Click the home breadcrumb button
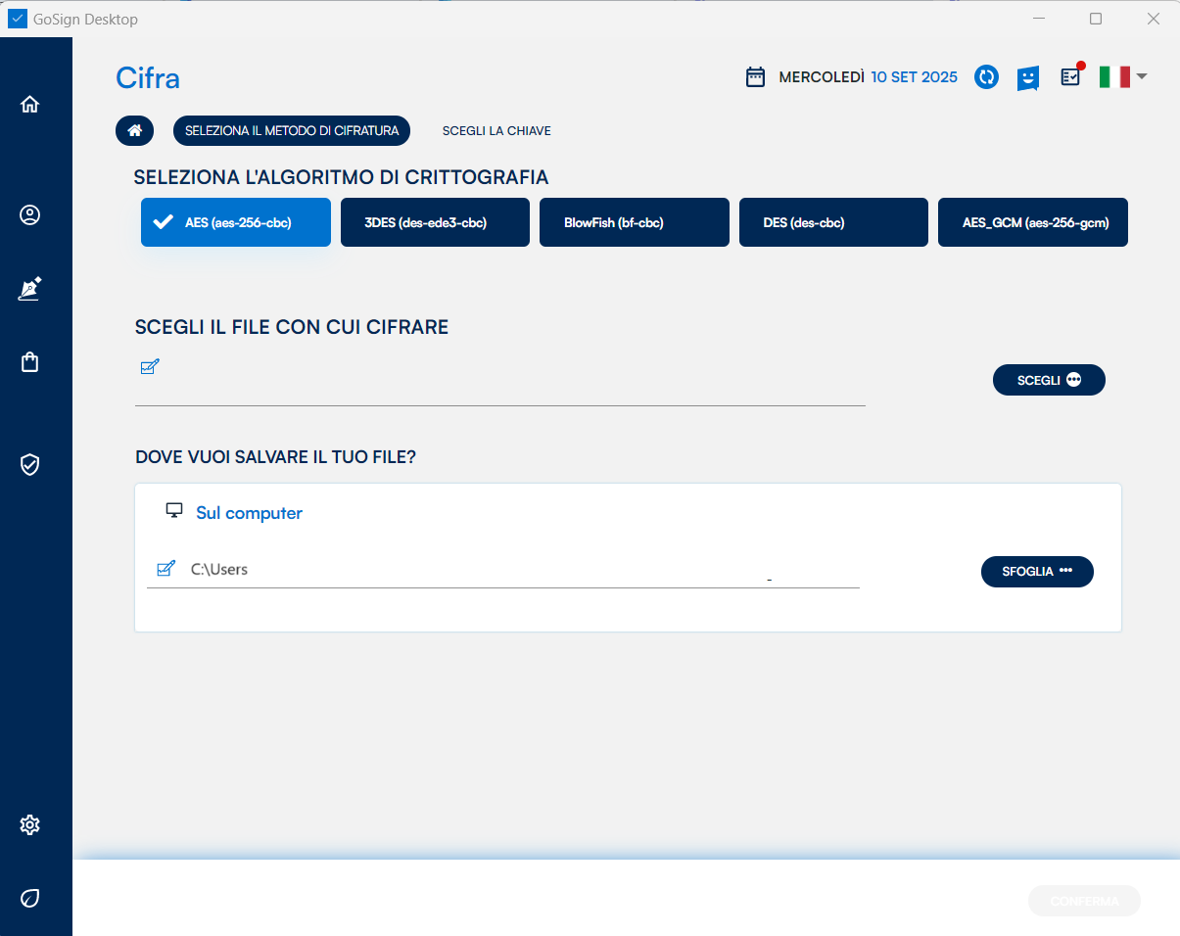Image resolution: width=1180 pixels, height=936 pixels. tap(135, 131)
